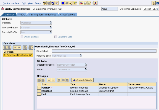Click the http://sap.com/xi/XI/OData namespace cell
The height and width of the screenshot is (110, 159).
point(142,88)
